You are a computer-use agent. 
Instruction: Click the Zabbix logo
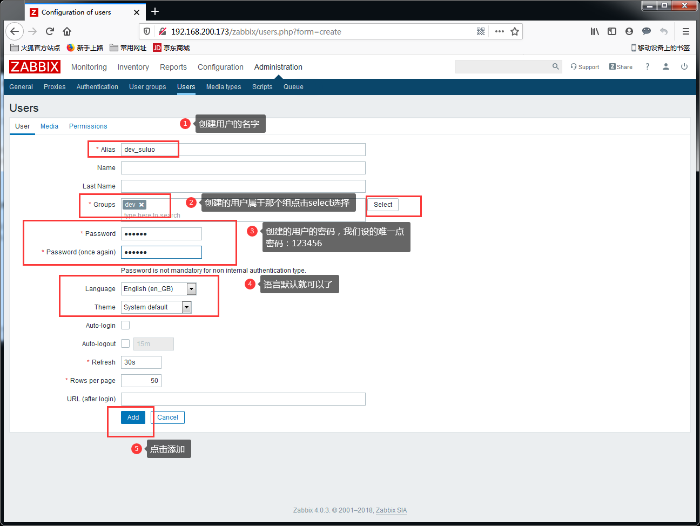(35, 67)
